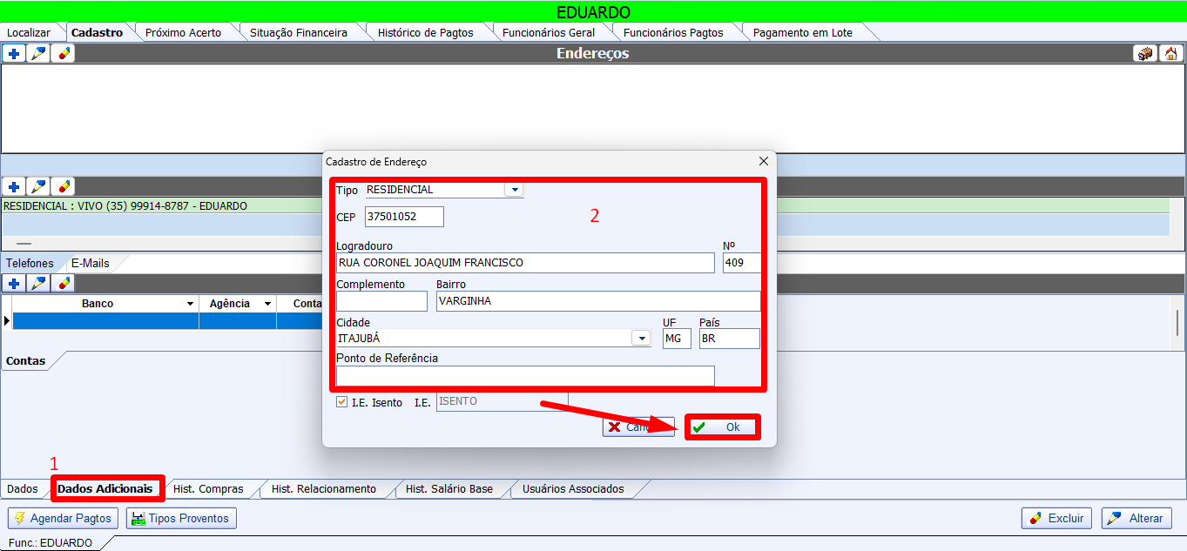Click the house icon in Endereços header
Image resolution: width=1187 pixels, height=551 pixels.
(x=1170, y=54)
